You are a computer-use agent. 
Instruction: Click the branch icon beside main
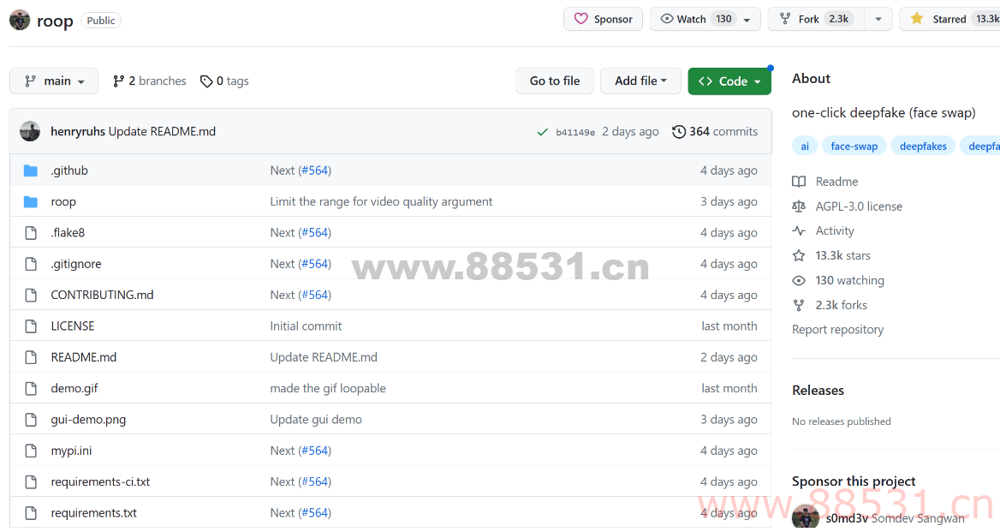tap(30, 81)
